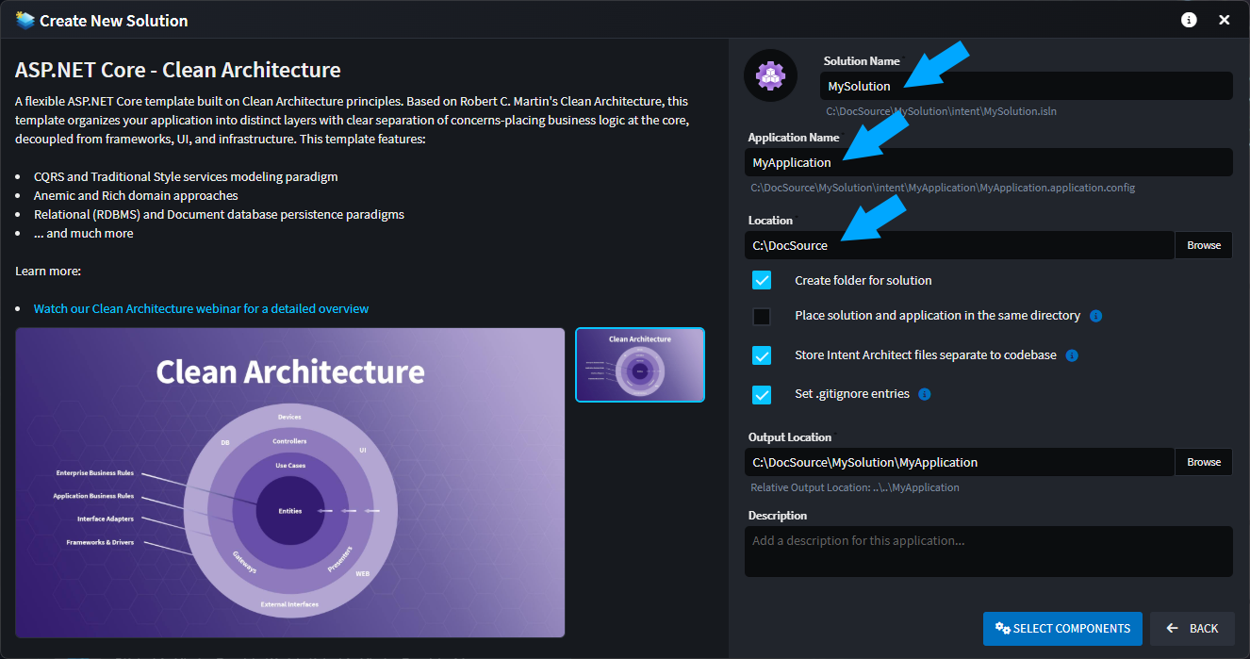Viewport: 1250px width, 659px height.
Task: Click the ASP.NET Core - Clean Architecture heading
Action: [178, 70]
